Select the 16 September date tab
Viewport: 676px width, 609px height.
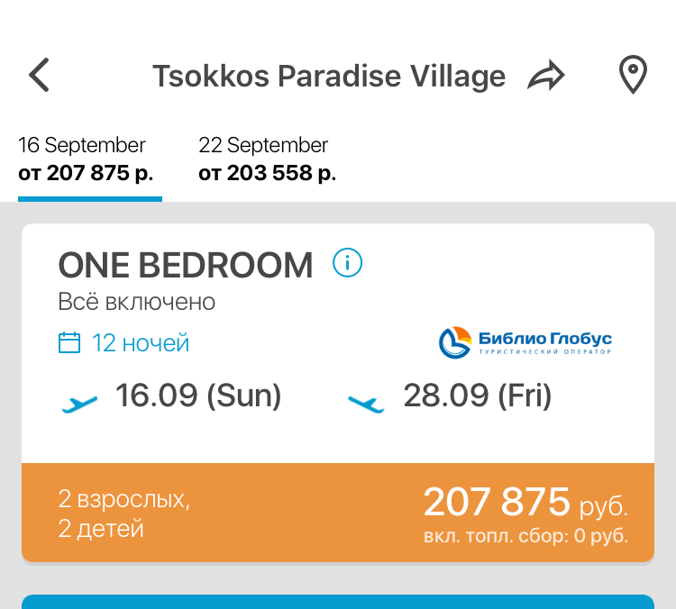click(86, 159)
